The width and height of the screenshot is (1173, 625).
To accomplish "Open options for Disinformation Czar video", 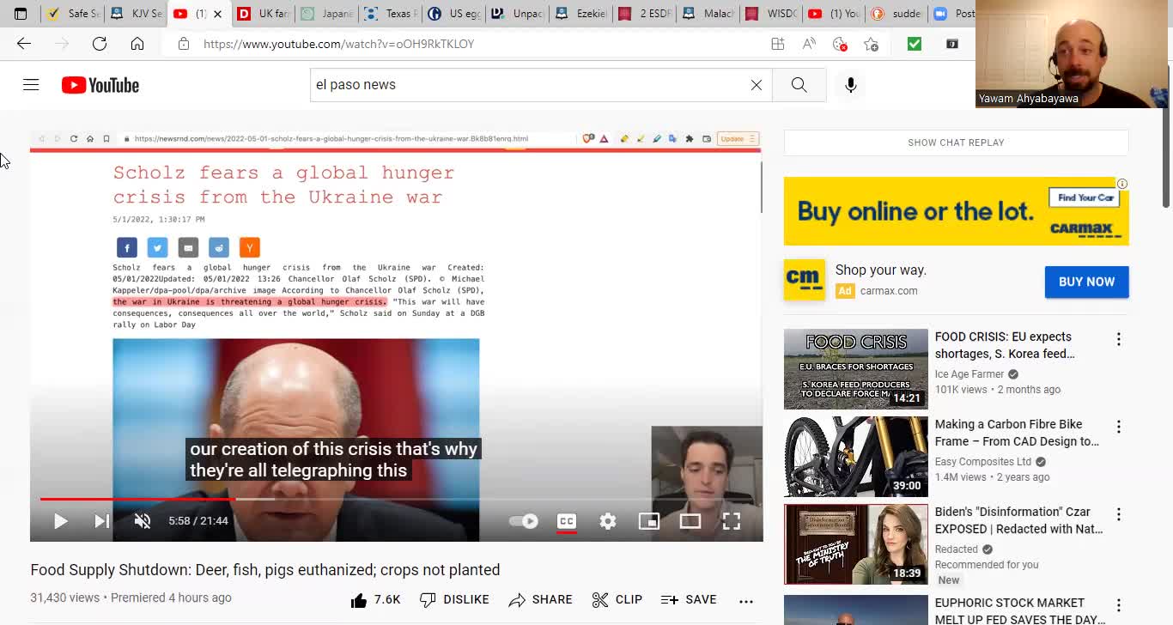I will click(x=1118, y=514).
